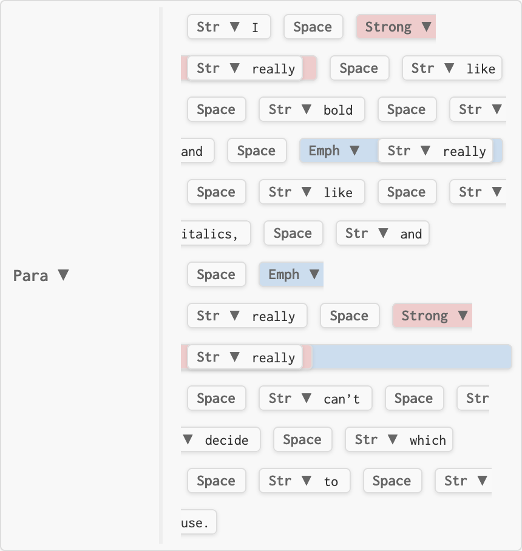522x551 pixels.
Task: Click the Space chip after Str 'I'
Action: tap(313, 27)
